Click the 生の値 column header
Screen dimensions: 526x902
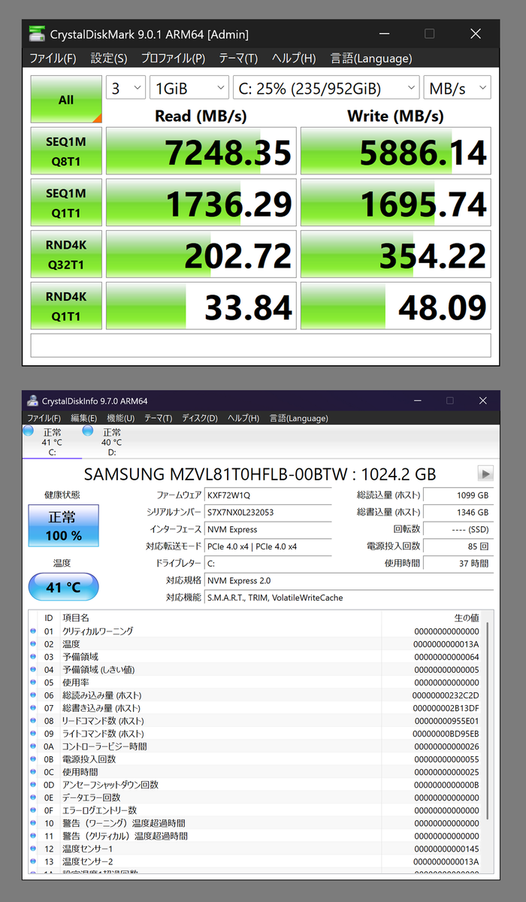point(467,617)
